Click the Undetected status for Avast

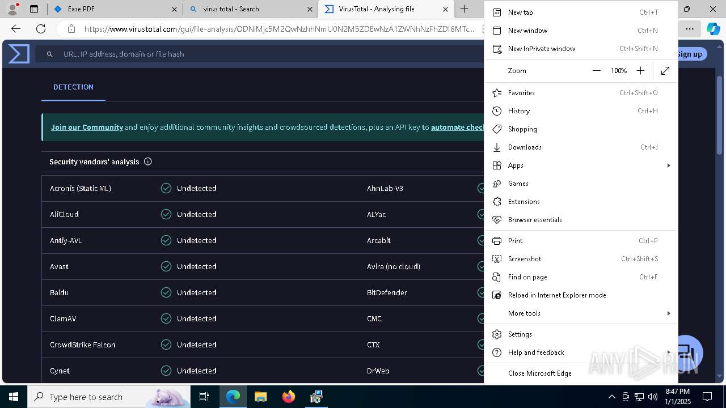click(x=196, y=267)
